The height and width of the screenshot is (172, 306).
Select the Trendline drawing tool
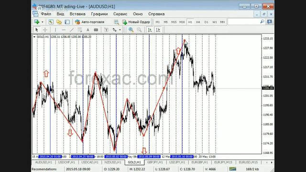[x=72, y=30]
